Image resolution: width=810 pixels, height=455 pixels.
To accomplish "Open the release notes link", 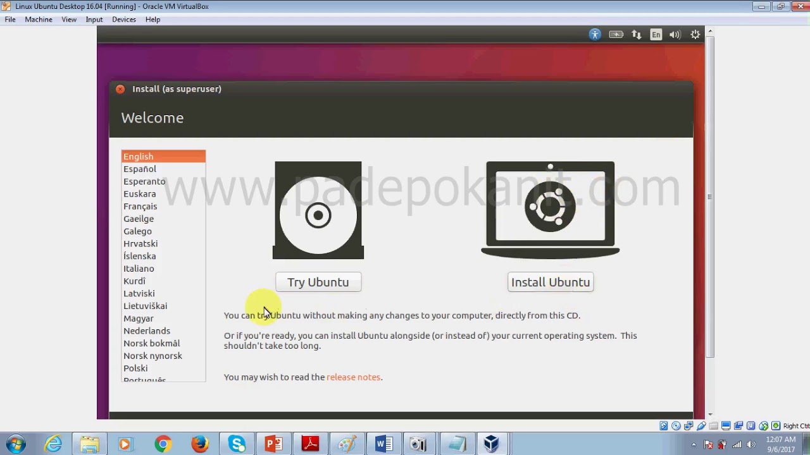I will pyautogui.click(x=353, y=377).
